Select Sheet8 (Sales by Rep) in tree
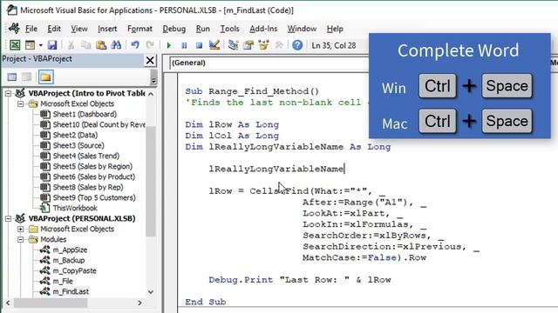 coord(88,187)
